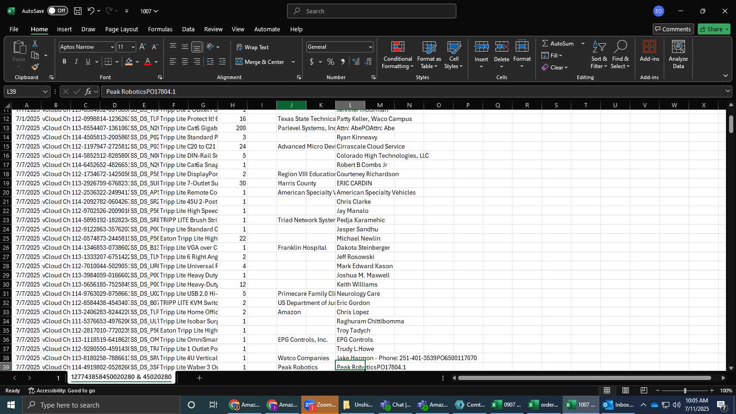Image resolution: width=736 pixels, height=414 pixels.
Task: Click the Comments button
Action: pyautogui.click(x=673, y=29)
